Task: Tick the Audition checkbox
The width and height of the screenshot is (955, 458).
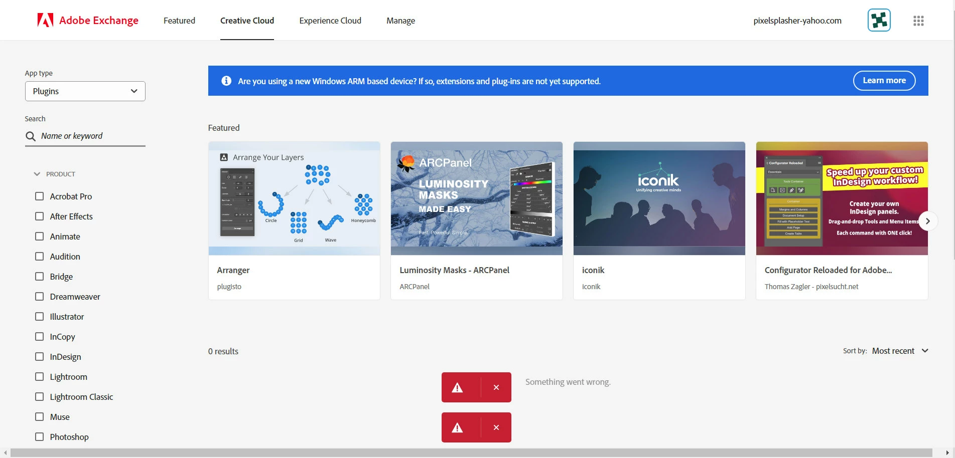Action: [39, 256]
